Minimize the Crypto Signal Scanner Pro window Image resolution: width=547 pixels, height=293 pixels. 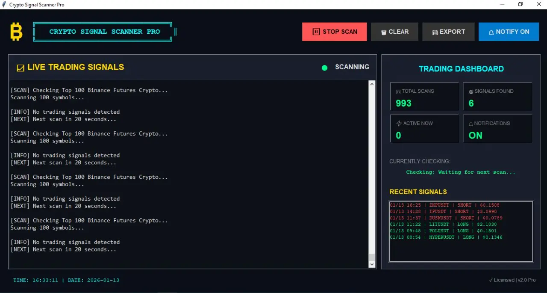click(x=502, y=4)
